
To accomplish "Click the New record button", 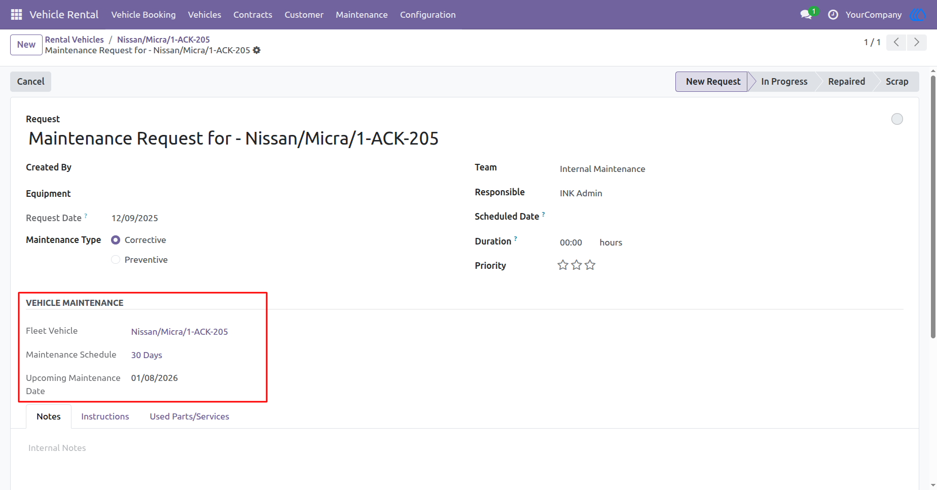I will click(x=26, y=45).
